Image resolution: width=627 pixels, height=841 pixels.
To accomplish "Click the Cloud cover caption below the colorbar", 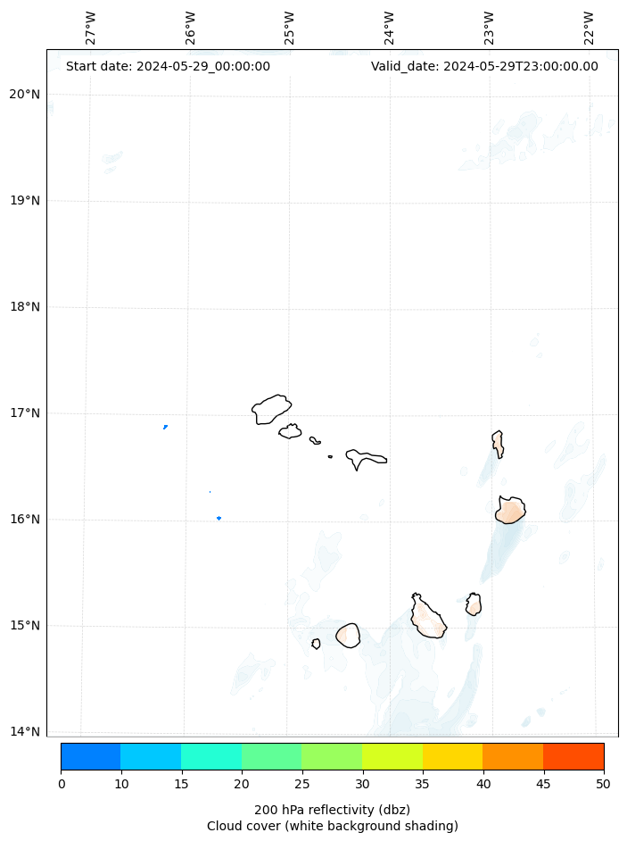I will click(332, 826).
